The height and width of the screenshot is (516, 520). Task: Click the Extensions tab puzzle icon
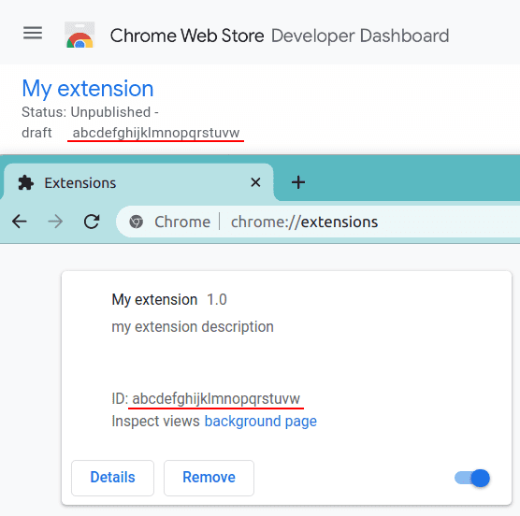click(26, 183)
